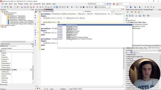Navigate forward with the dark right arrow
This screenshot has width=161, height=90.
[140, 7]
